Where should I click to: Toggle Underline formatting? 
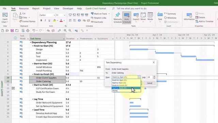coord(49,20)
